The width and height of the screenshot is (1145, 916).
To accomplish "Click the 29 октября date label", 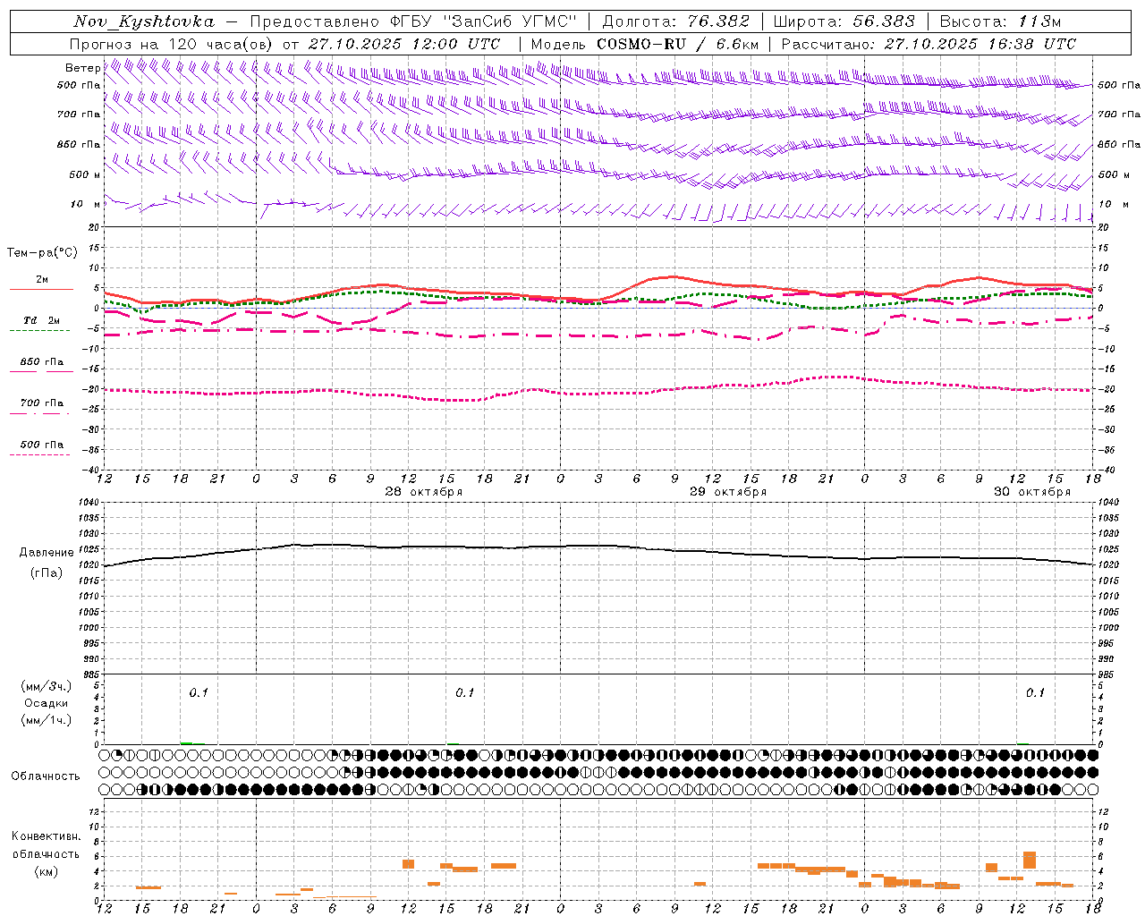I will pos(728,492).
